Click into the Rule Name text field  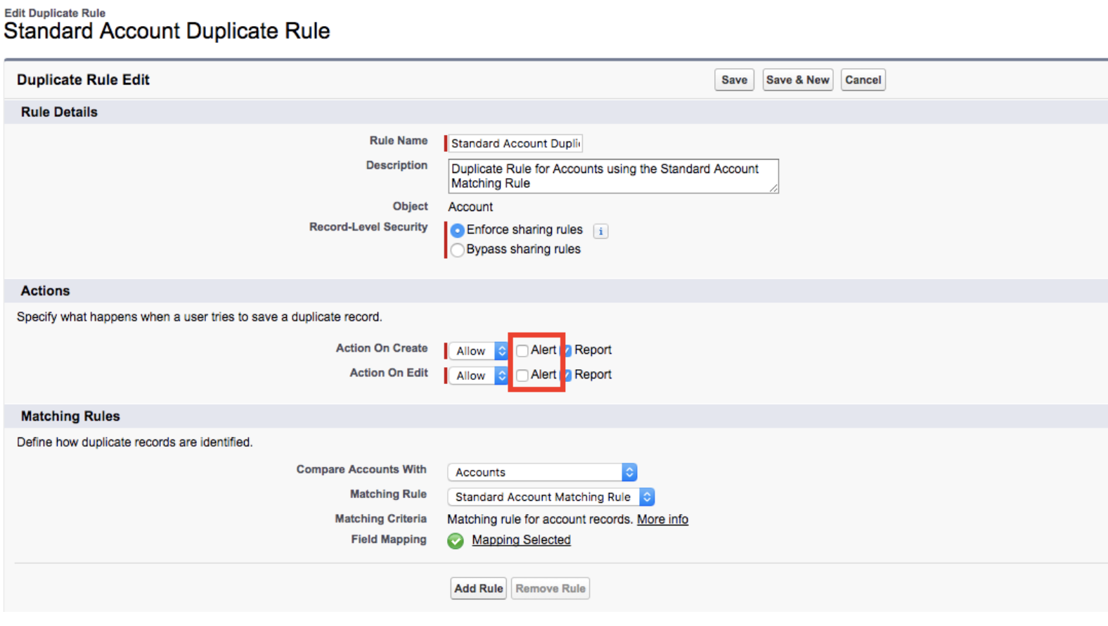point(516,143)
